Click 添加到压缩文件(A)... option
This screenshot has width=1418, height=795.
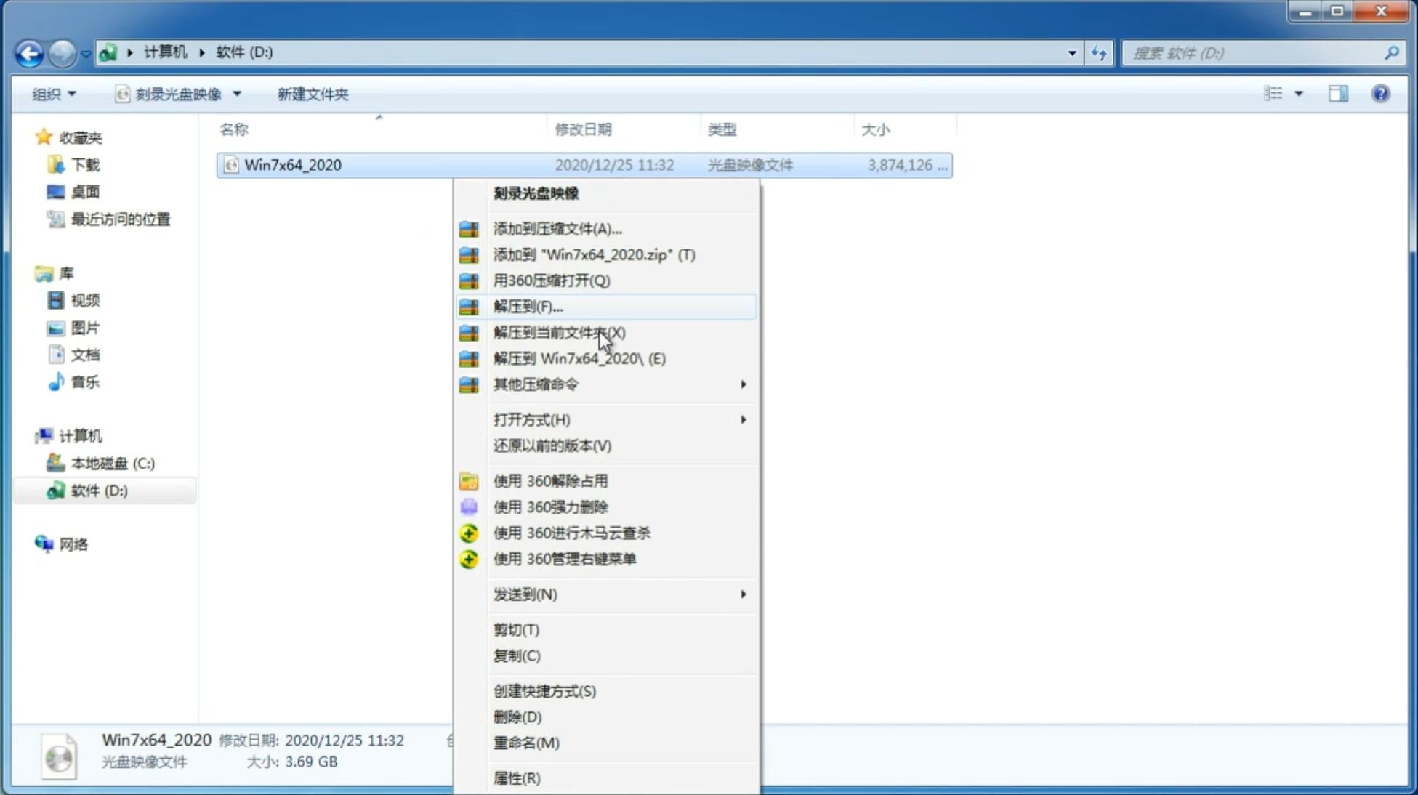(x=557, y=228)
